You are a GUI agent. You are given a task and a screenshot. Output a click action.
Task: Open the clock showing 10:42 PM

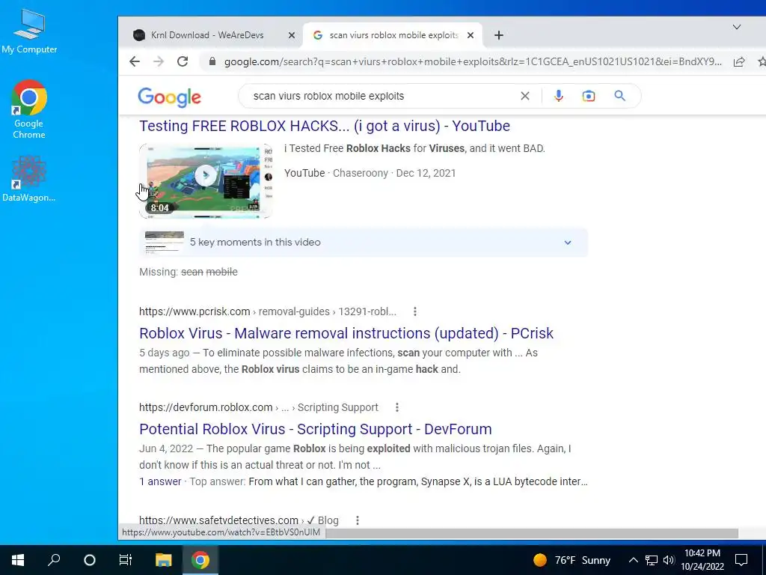tap(702, 560)
